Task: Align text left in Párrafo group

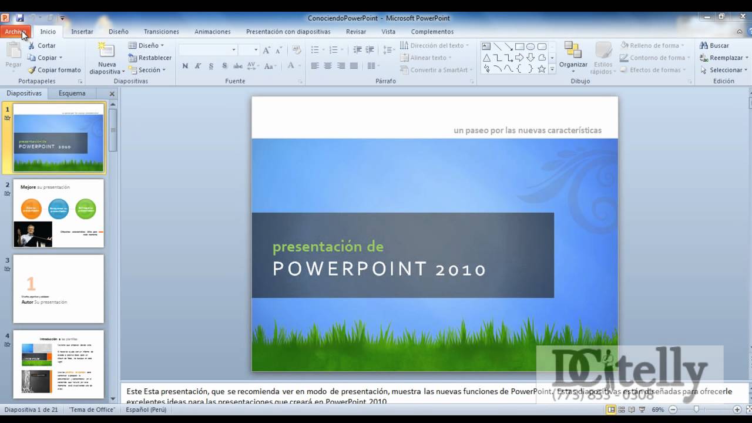Action: pos(314,66)
